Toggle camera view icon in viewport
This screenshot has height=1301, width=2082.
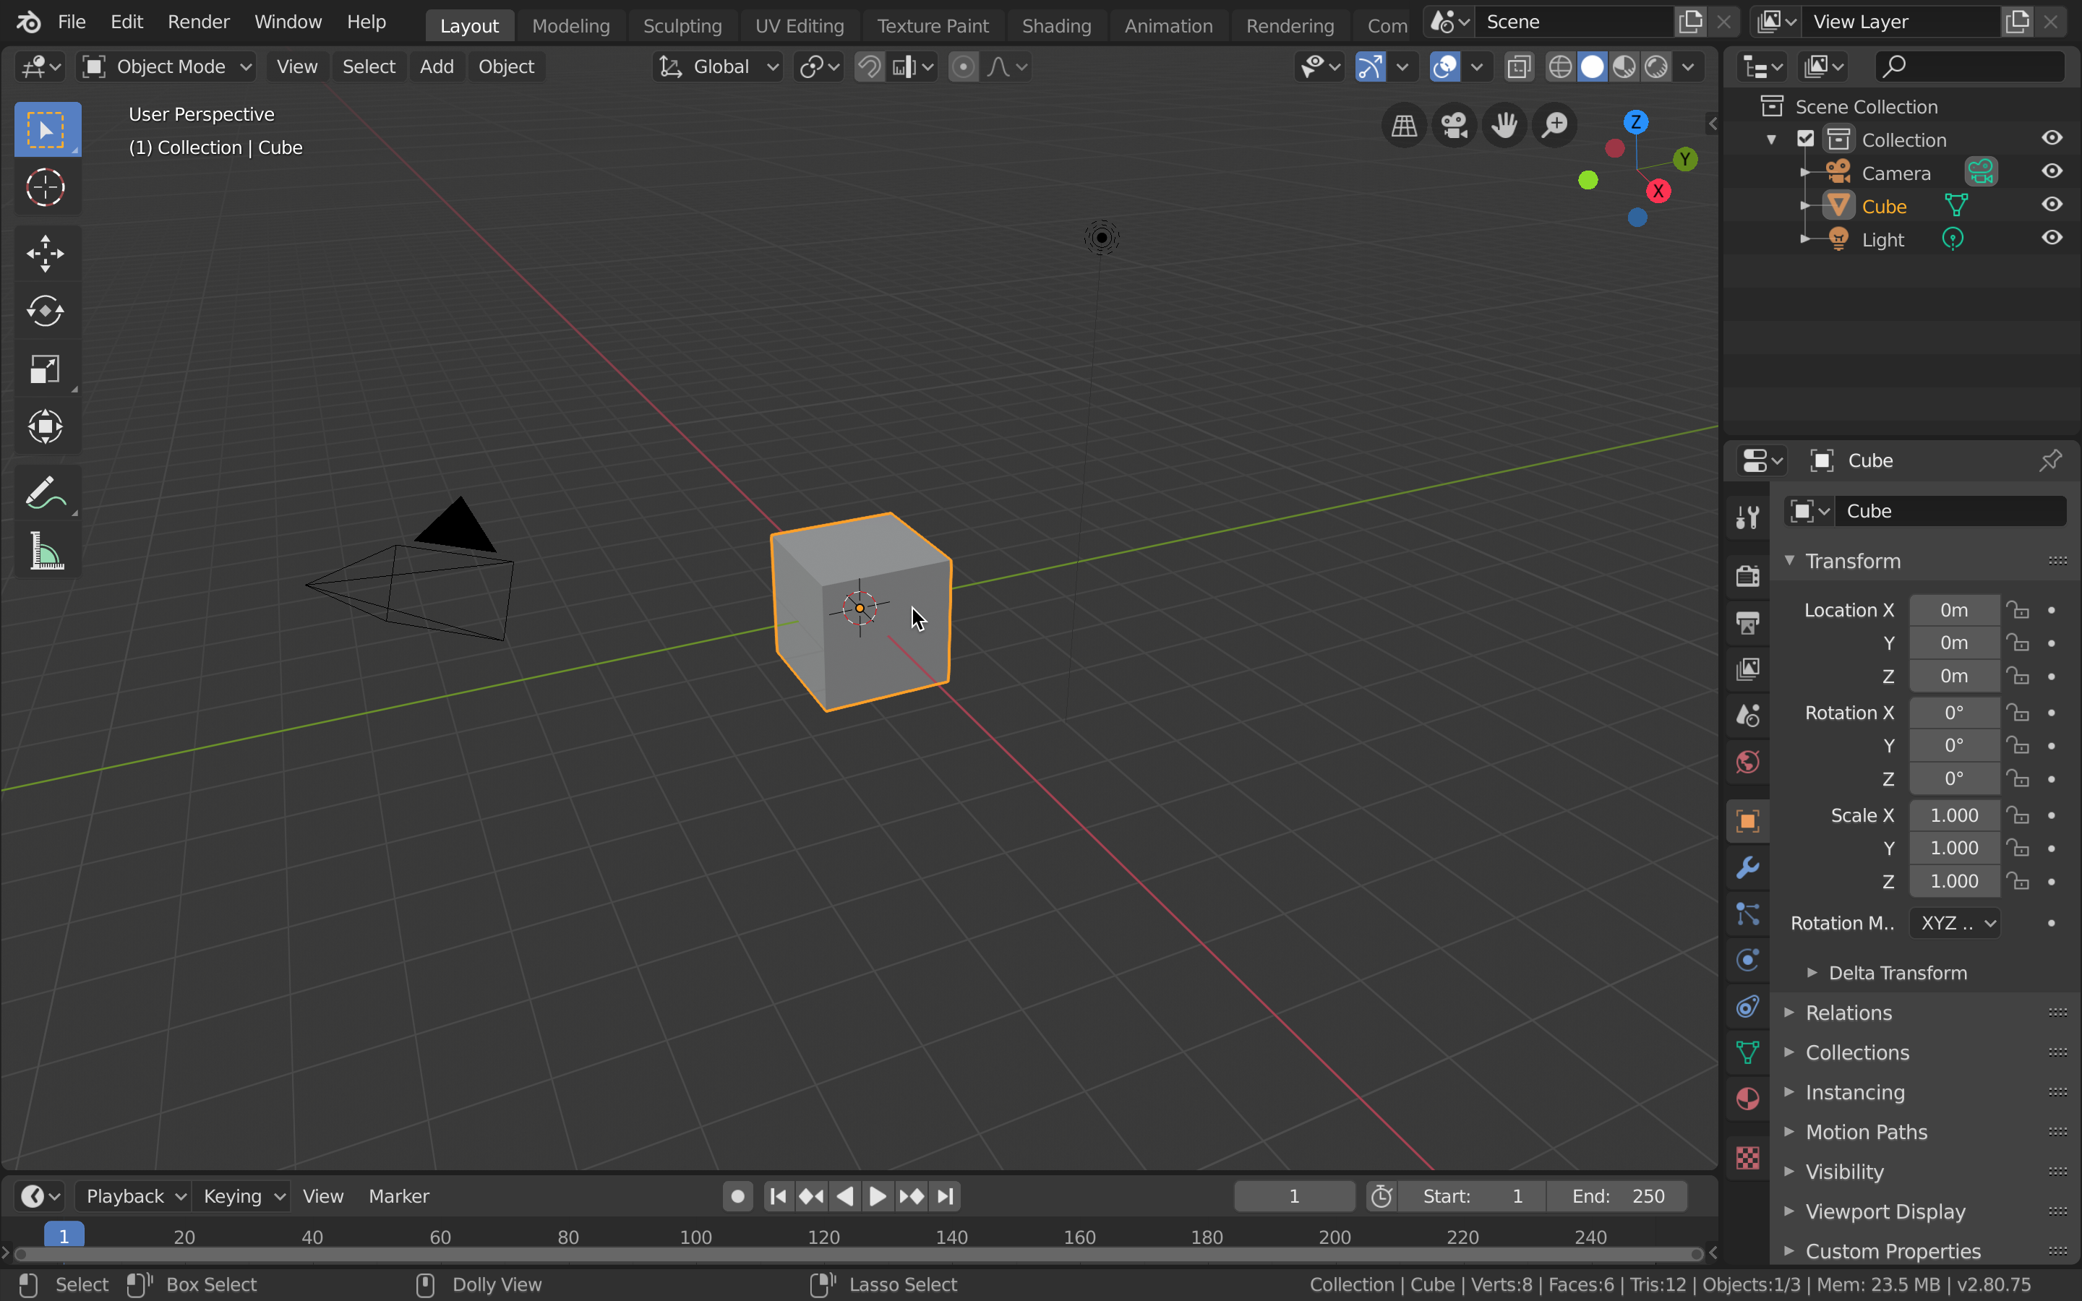[x=1454, y=126]
